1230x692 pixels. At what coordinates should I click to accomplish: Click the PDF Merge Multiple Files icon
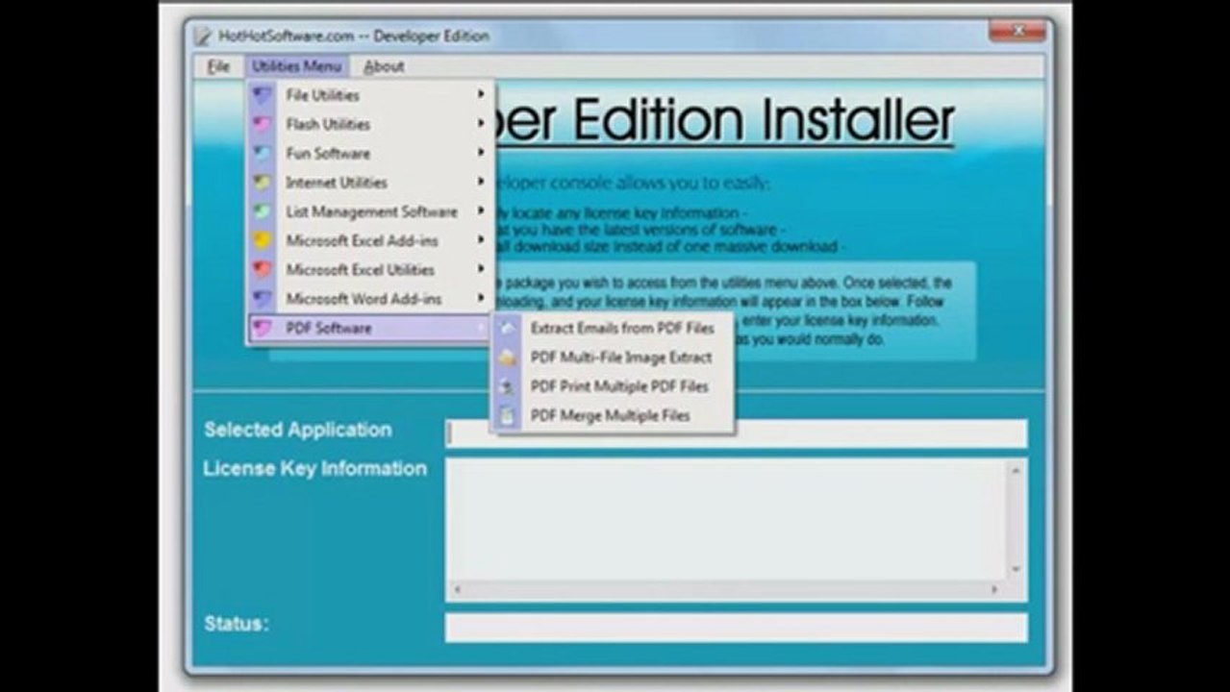pyautogui.click(x=508, y=415)
